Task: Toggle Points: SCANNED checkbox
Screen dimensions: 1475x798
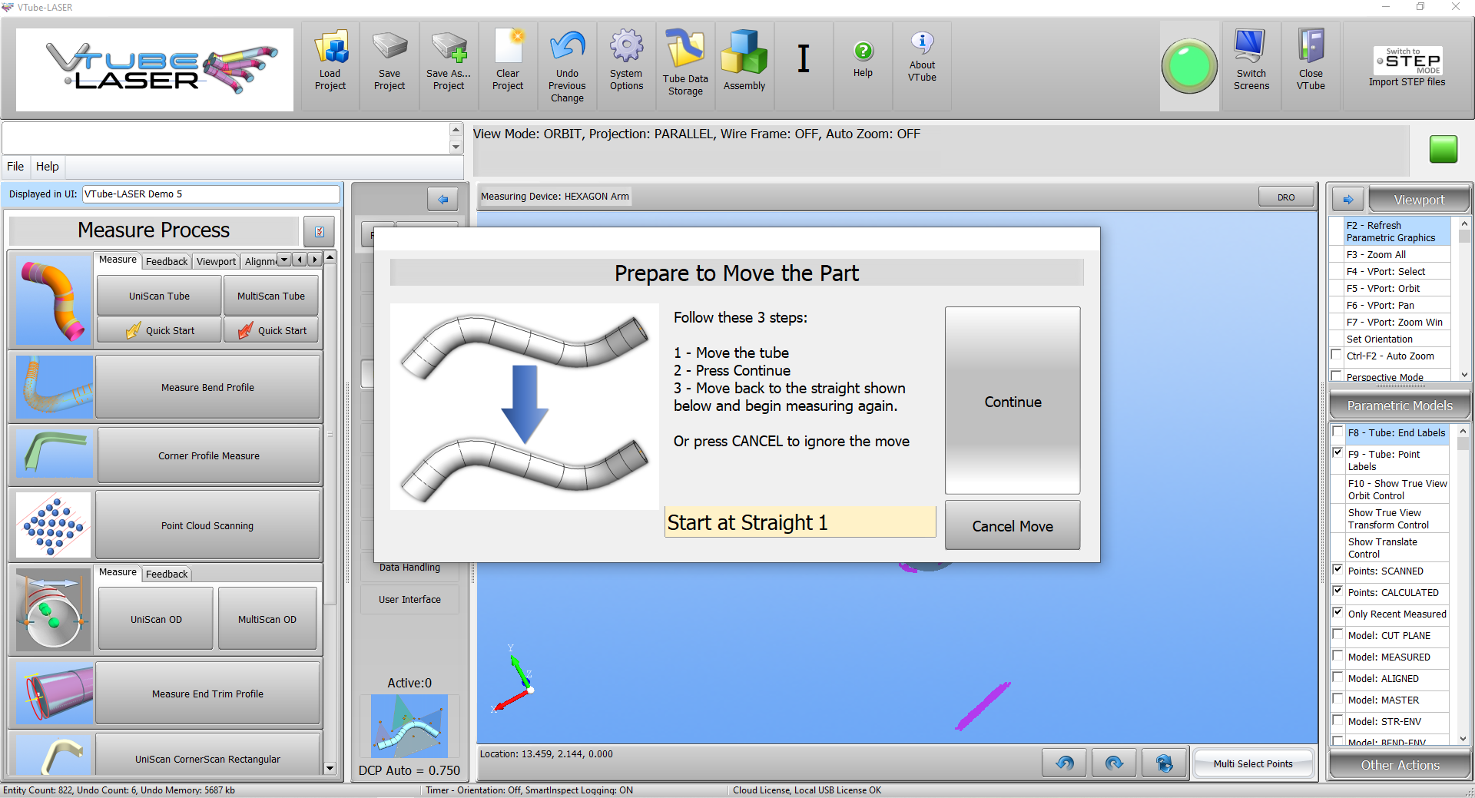Action: click(1337, 570)
